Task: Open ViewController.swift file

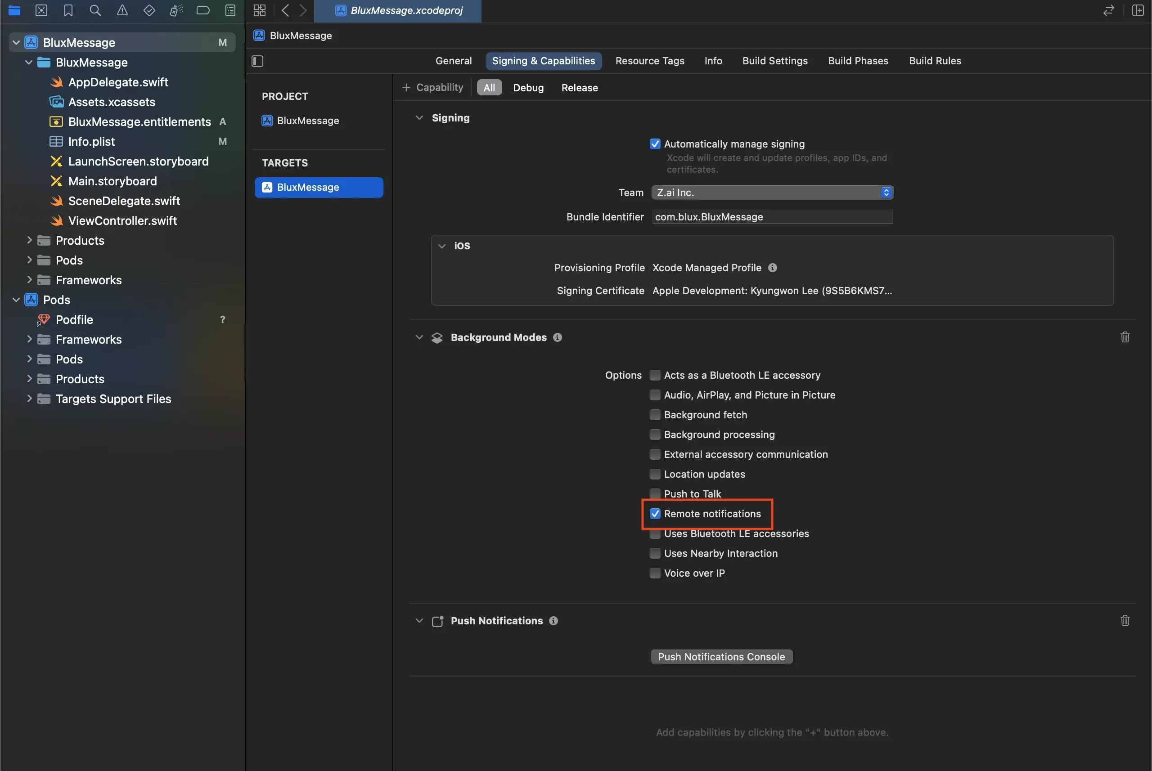Action: (122, 221)
